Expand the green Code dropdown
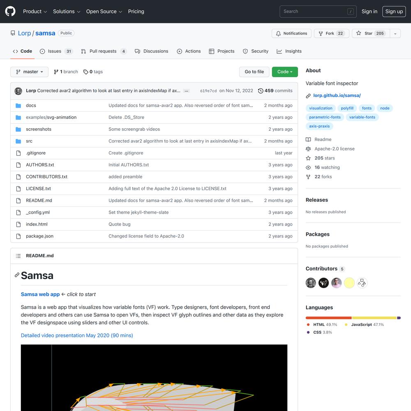This screenshot has width=411, height=411. pyautogui.click(x=285, y=72)
